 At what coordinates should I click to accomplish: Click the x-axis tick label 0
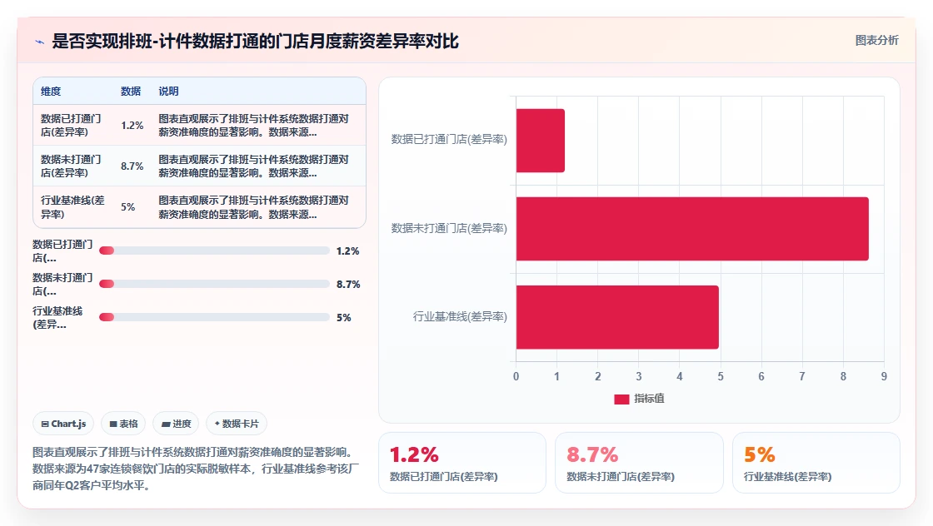516,377
